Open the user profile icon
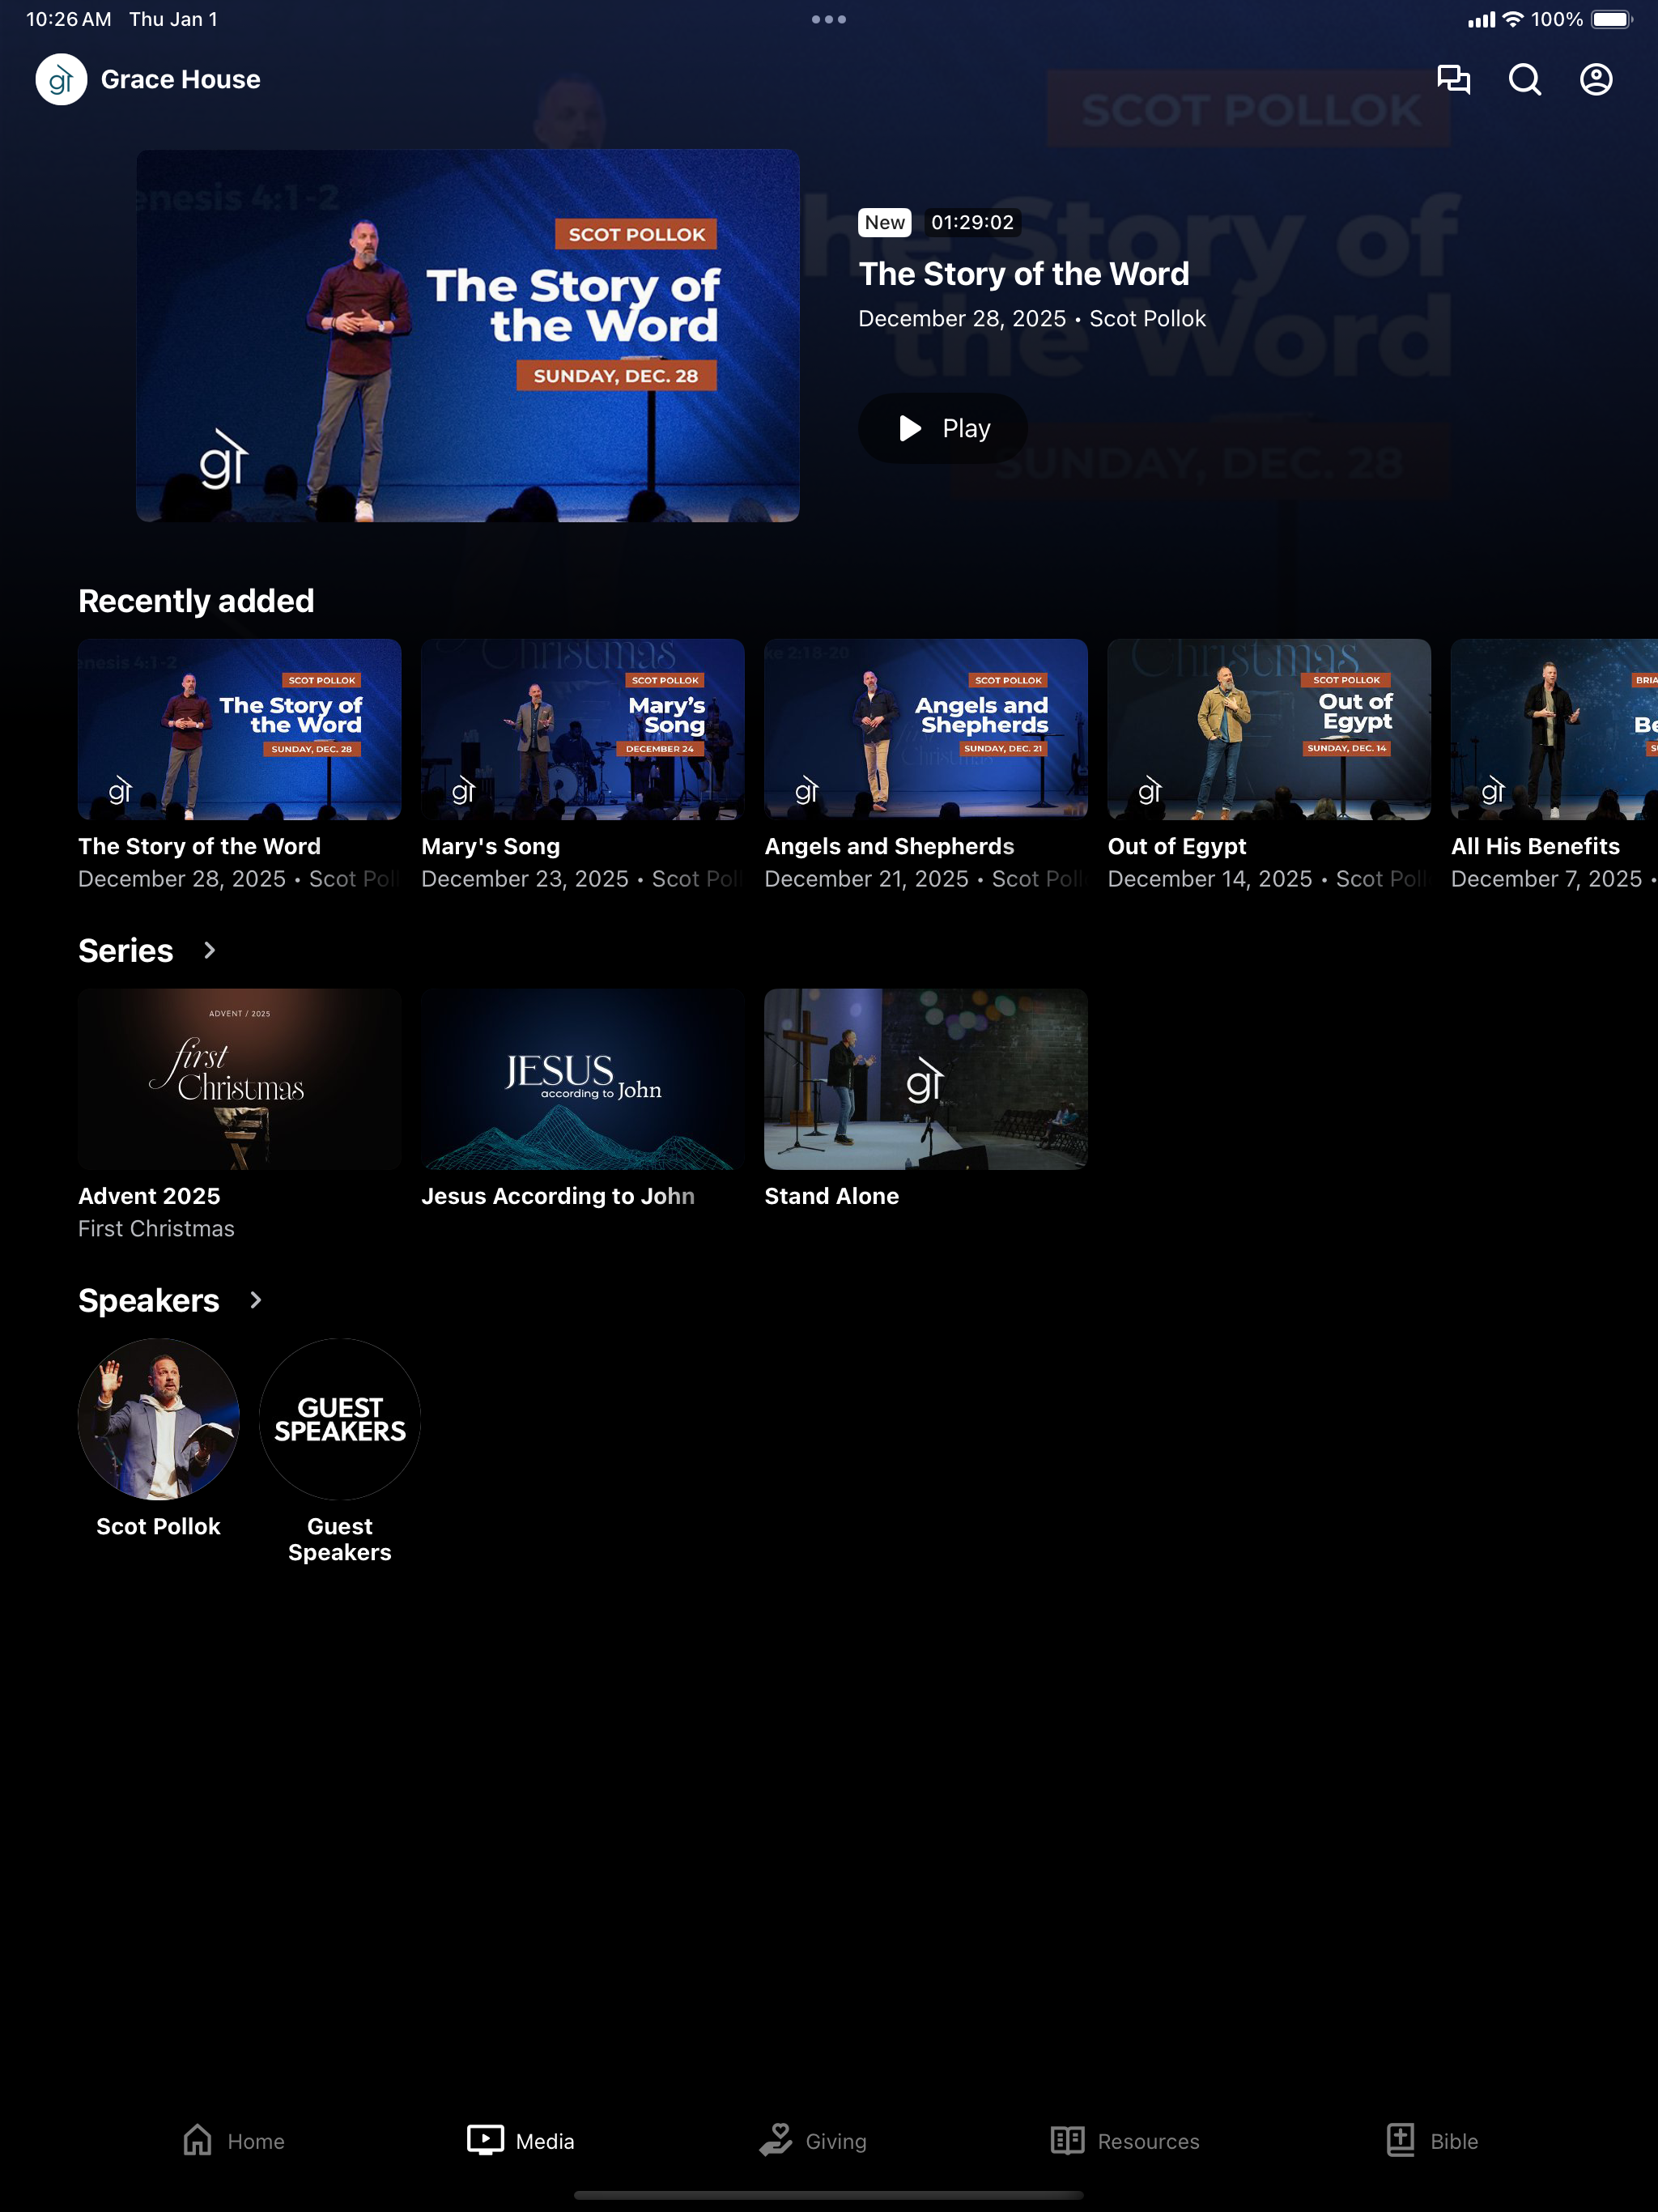Viewport: 1658px width, 2212px height. tap(1596, 79)
